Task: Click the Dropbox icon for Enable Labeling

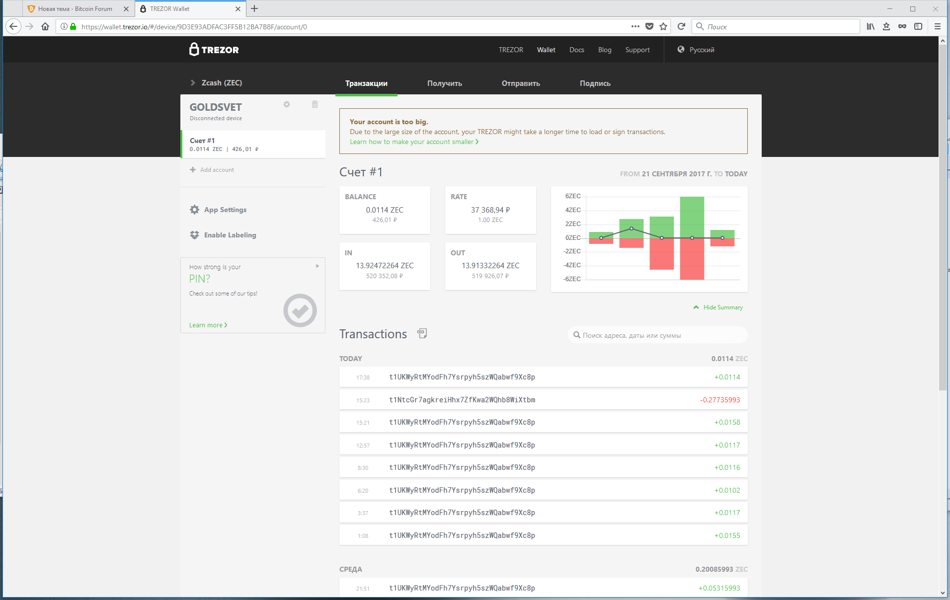Action: tap(194, 235)
